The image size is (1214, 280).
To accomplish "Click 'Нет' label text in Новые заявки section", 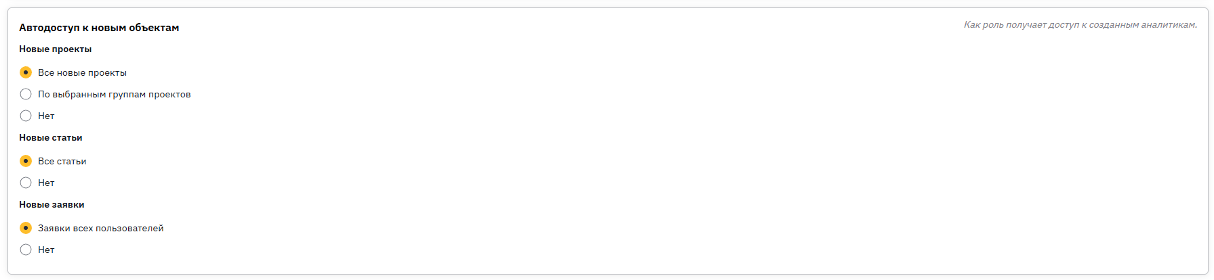I will [x=46, y=250].
